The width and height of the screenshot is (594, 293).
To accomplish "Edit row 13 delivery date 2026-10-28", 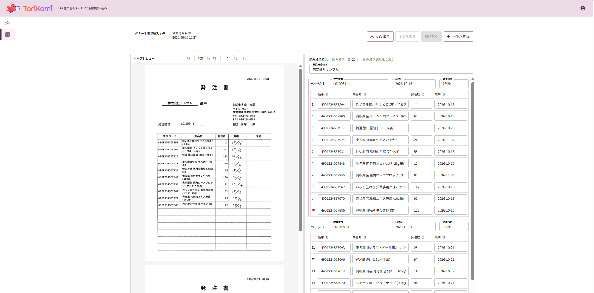I will (451, 271).
